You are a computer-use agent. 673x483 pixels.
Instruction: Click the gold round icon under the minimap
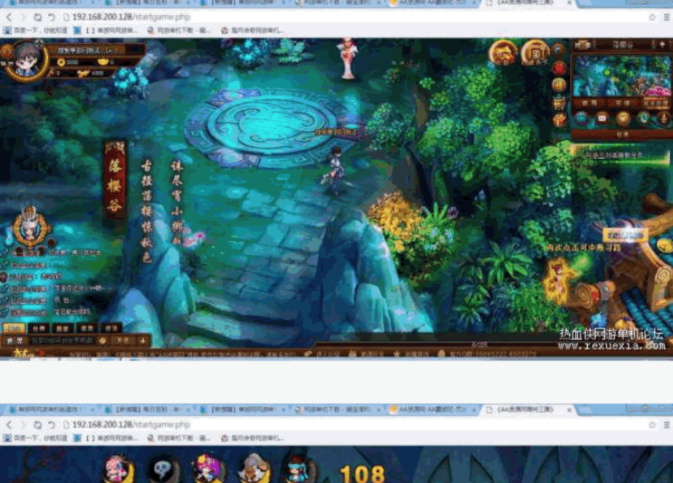[623, 118]
